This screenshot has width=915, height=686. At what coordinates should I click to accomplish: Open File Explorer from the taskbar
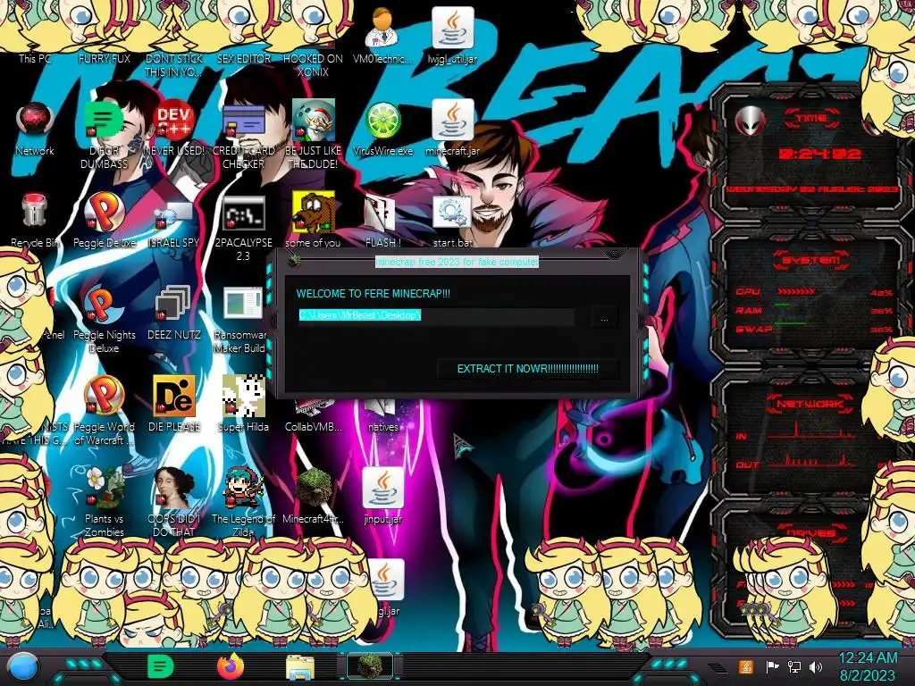pos(300,667)
